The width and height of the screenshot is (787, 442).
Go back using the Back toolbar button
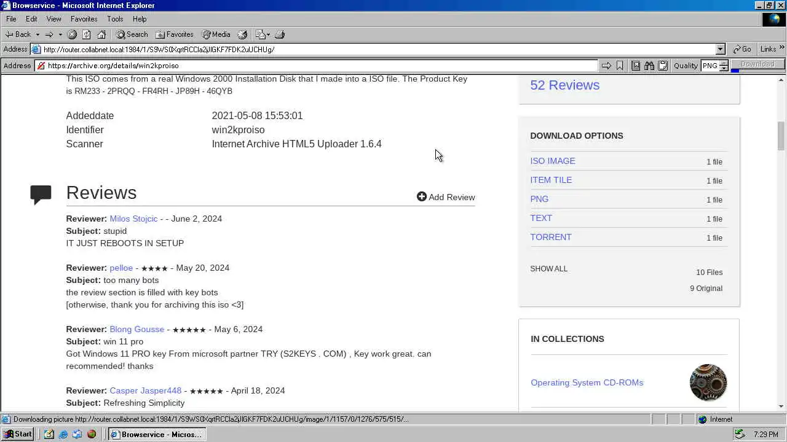click(x=18, y=34)
